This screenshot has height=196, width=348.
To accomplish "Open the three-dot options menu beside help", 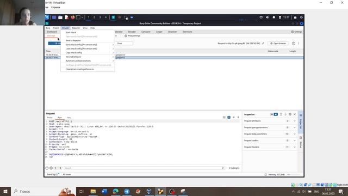I will coord(299,44).
